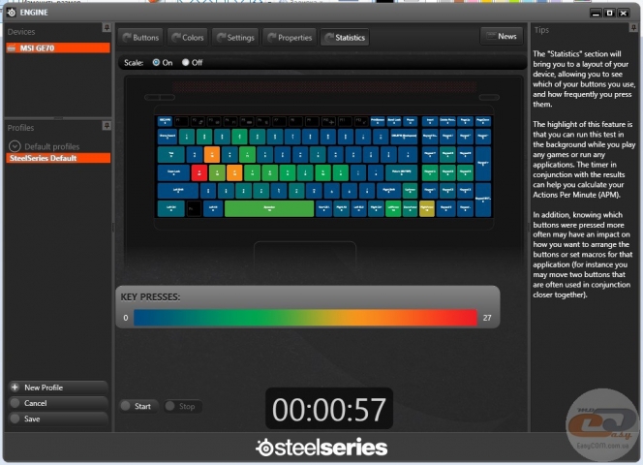Screen dimensions: 643x465
Task: Click the Return key on keyboard layout
Action: [x=402, y=172]
